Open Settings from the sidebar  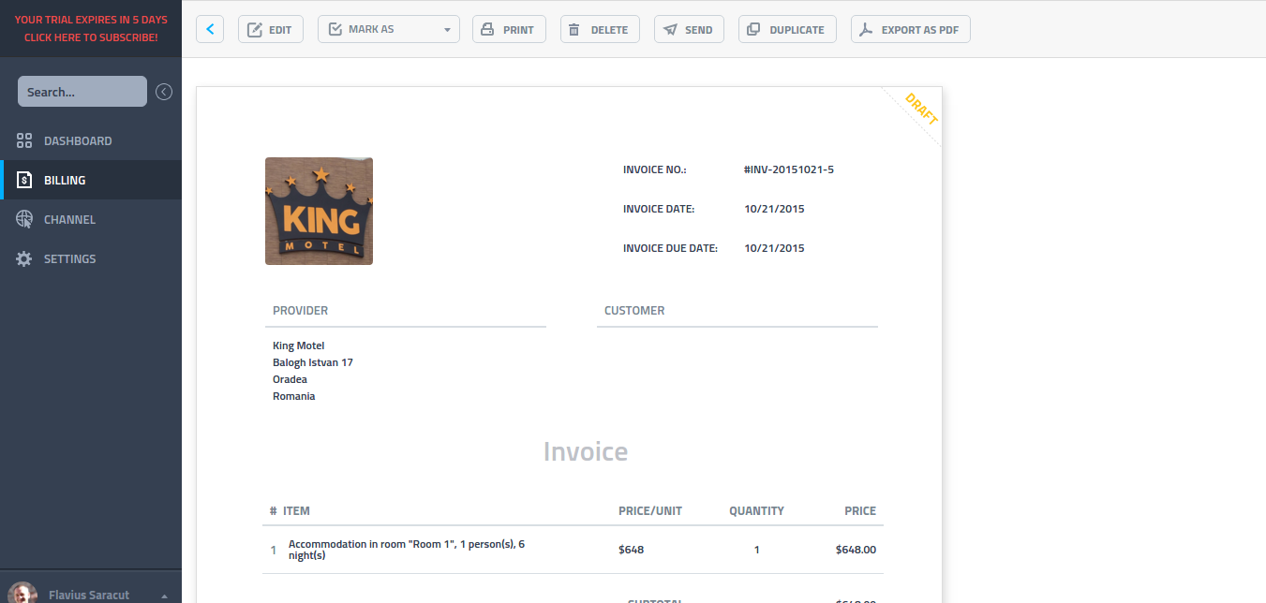pos(91,258)
